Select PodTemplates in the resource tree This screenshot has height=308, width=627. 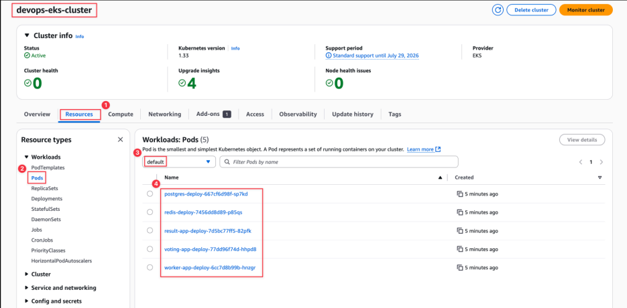(x=48, y=168)
